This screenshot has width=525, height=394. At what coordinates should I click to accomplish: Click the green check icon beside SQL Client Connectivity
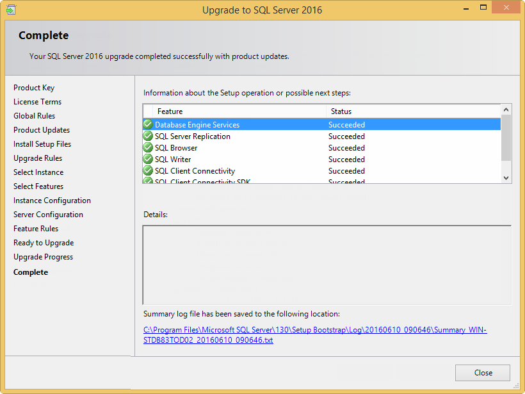(x=148, y=171)
